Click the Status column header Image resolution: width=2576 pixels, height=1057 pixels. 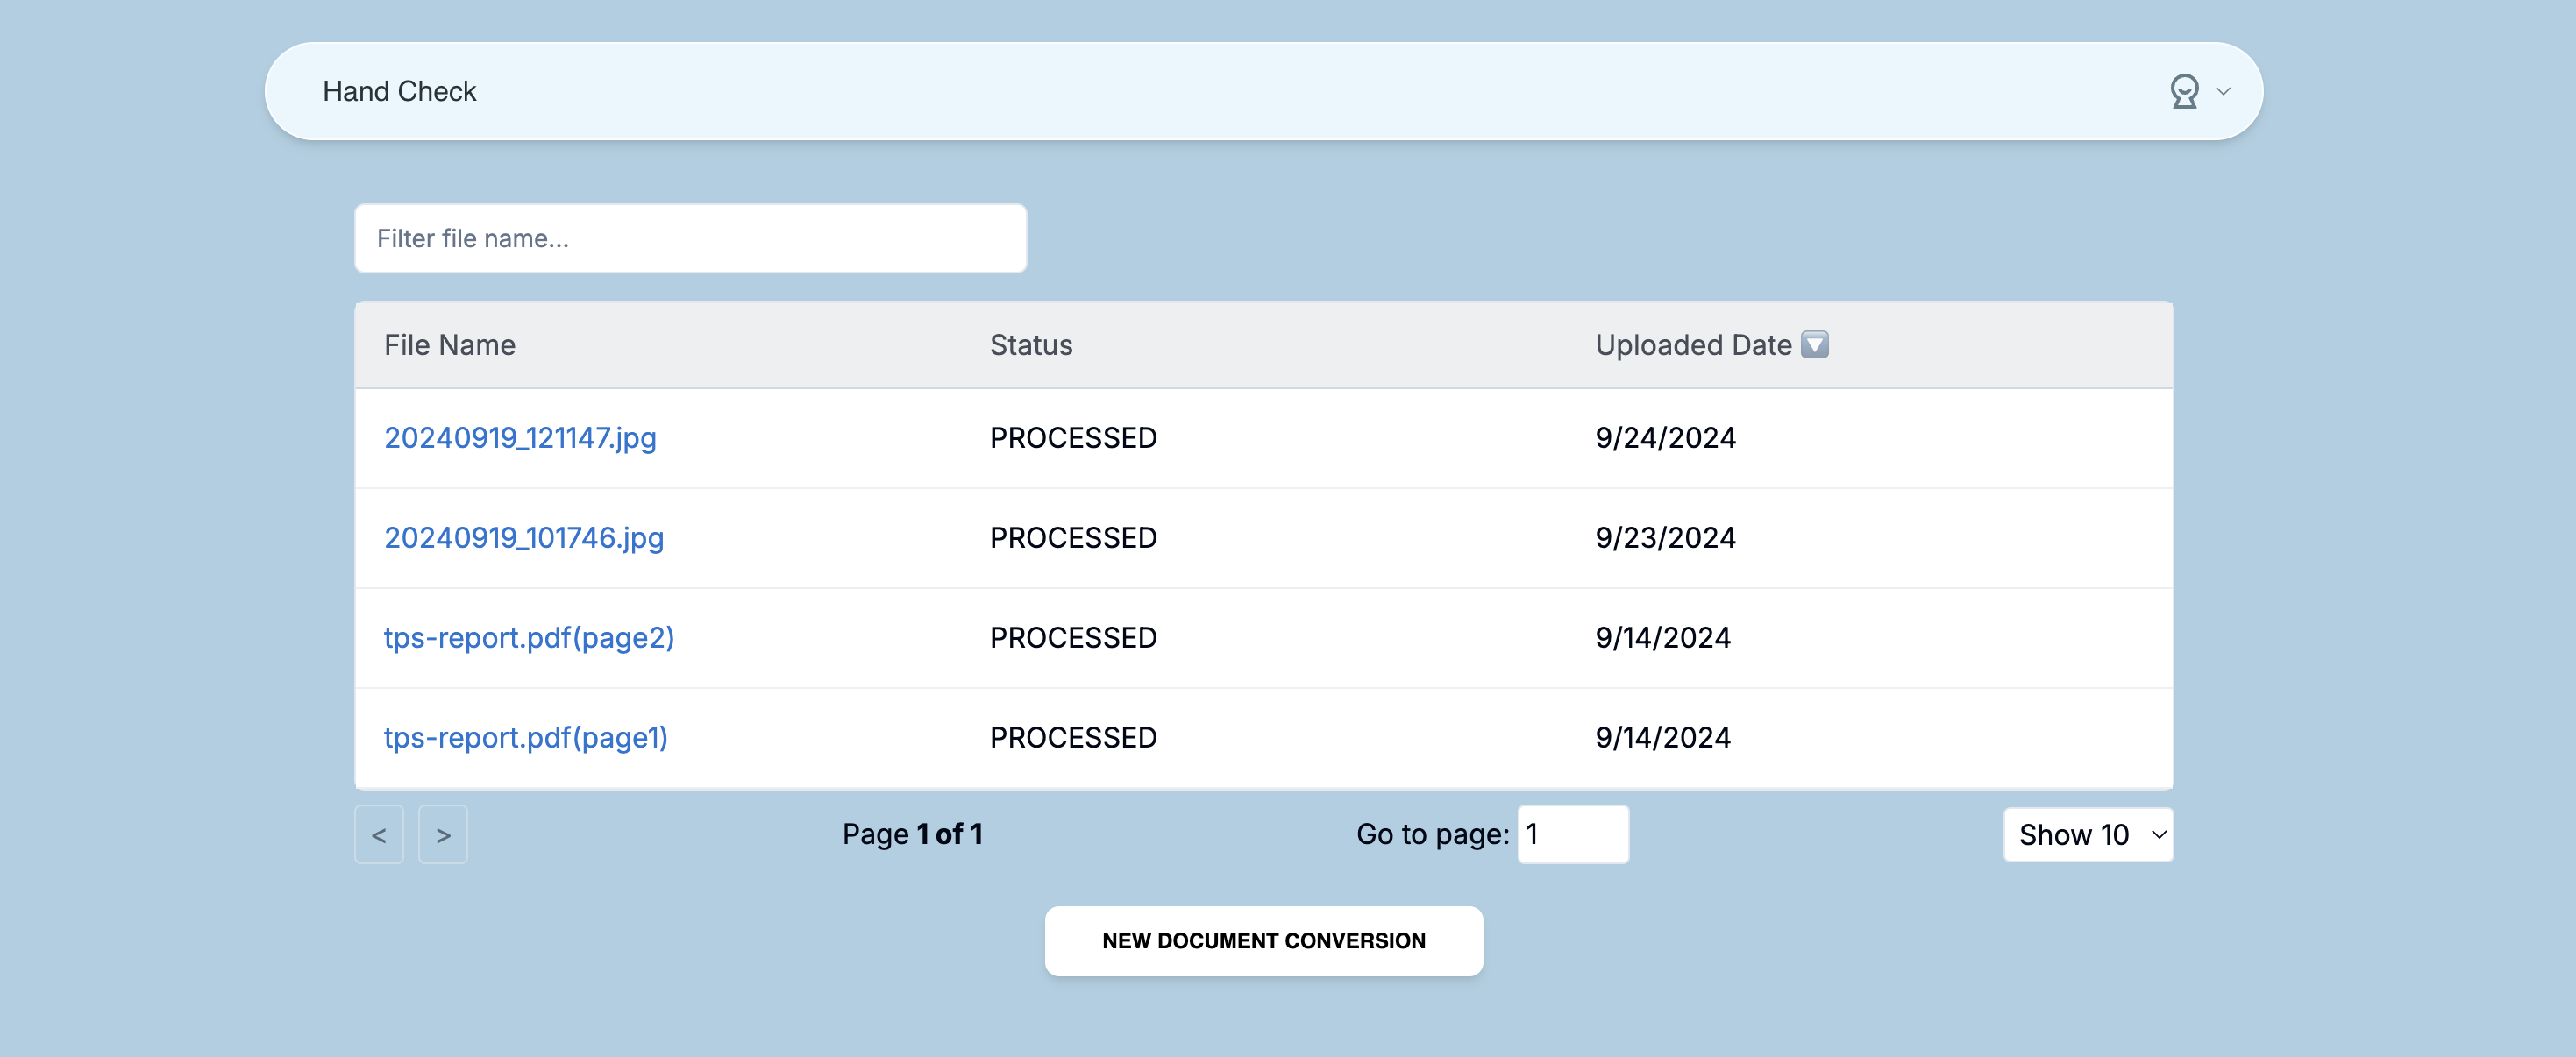point(1031,345)
